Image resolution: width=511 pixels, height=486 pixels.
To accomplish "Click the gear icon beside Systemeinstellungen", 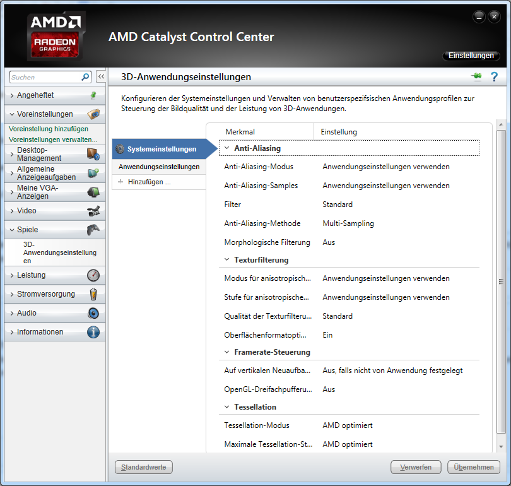I will [x=120, y=149].
